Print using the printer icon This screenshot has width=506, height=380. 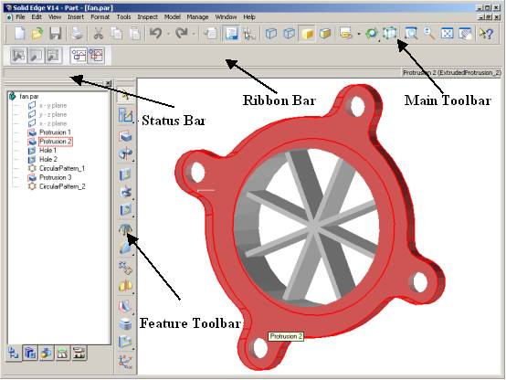point(77,33)
